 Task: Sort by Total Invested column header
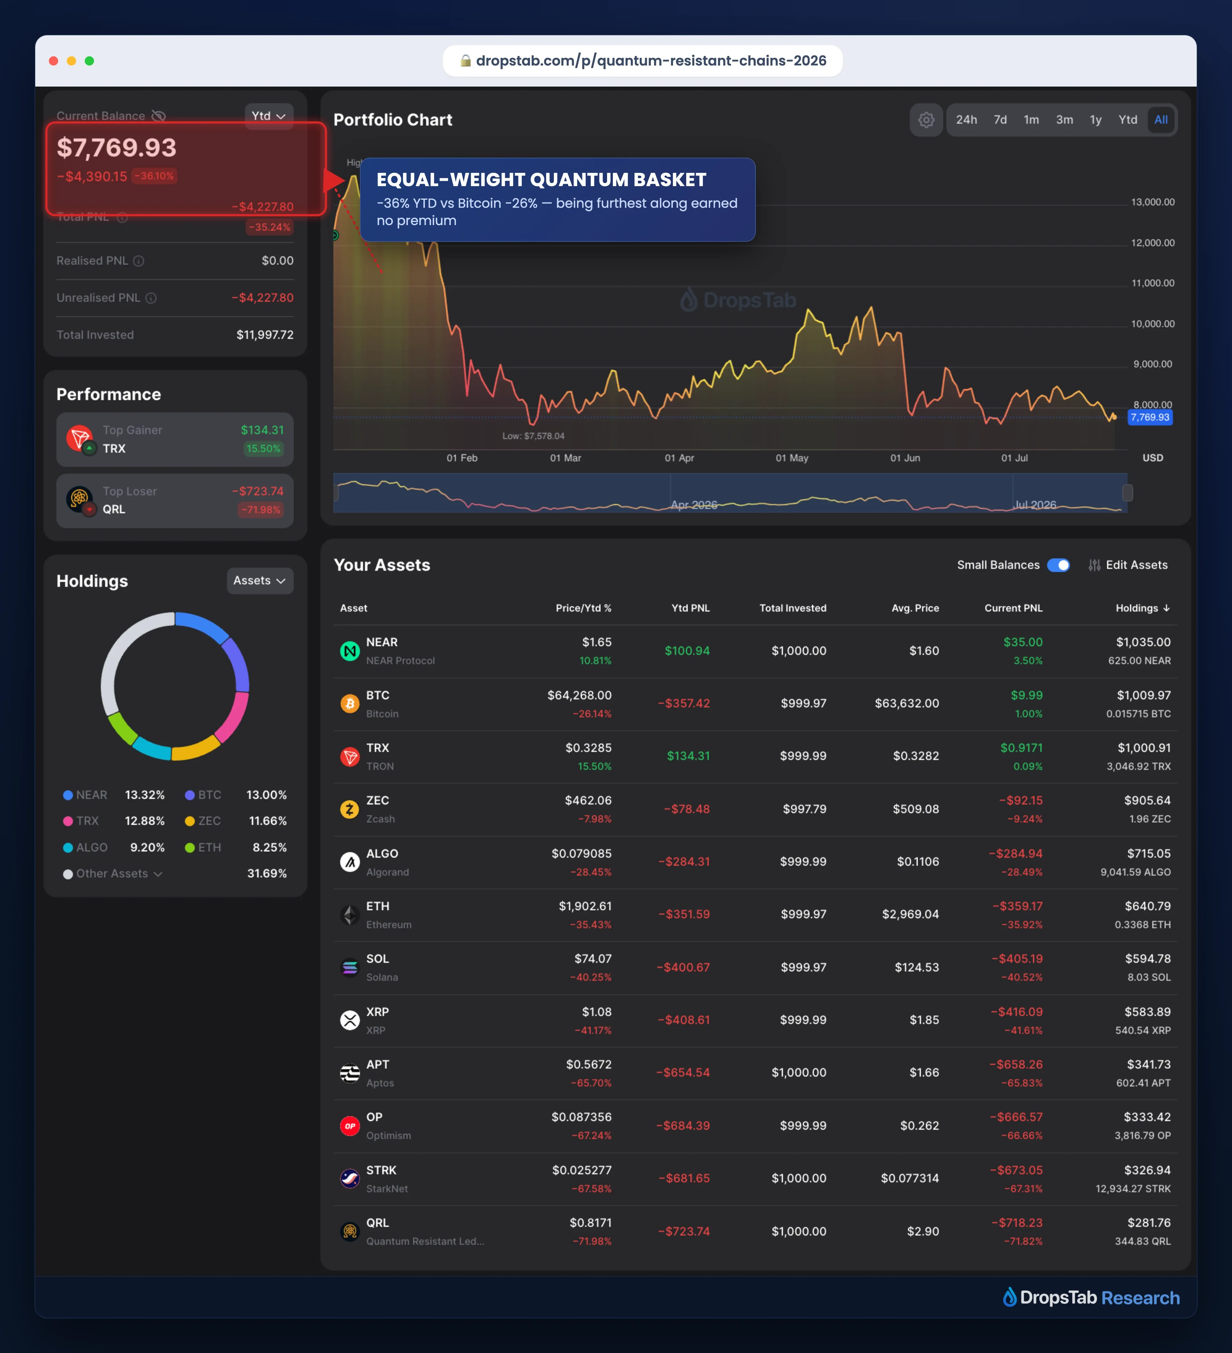[793, 608]
